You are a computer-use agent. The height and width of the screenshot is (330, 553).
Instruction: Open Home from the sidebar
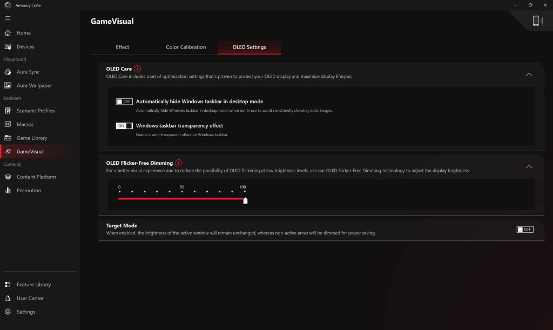24,33
